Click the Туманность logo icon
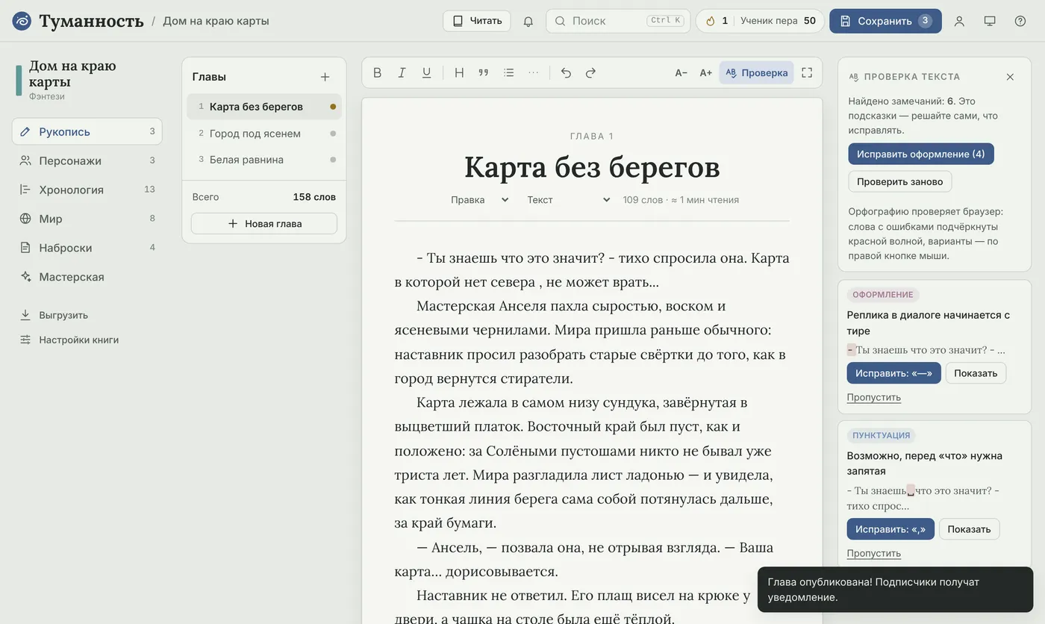Screen dimensions: 1045x624 tap(22, 21)
